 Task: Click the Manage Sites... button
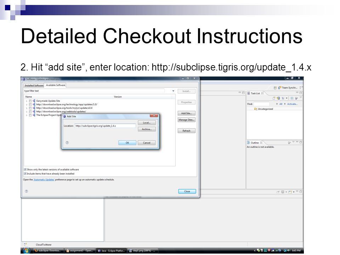point(187,120)
